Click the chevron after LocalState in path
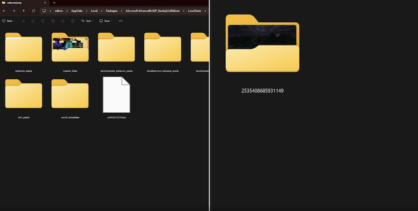Screen dimensions: 418x211 tap(205, 11)
